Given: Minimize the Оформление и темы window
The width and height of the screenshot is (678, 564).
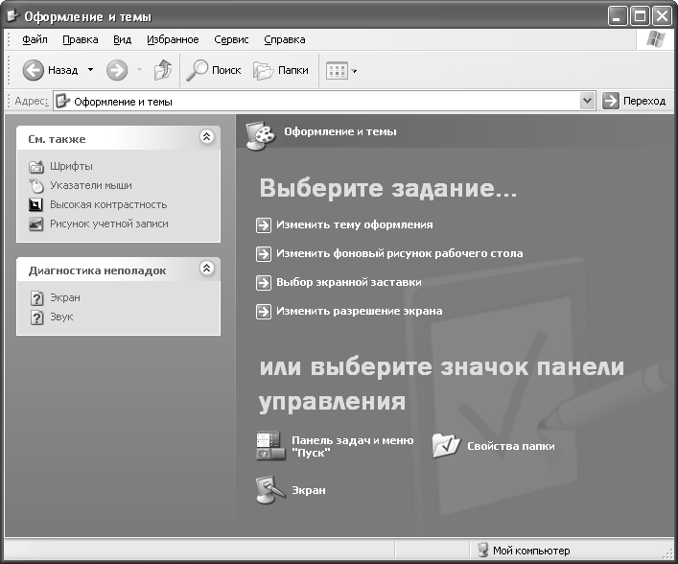Looking at the screenshot, I should [617, 16].
